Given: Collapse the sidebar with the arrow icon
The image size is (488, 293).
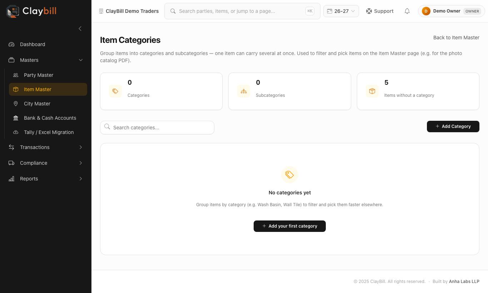Looking at the screenshot, I should pyautogui.click(x=80, y=29).
